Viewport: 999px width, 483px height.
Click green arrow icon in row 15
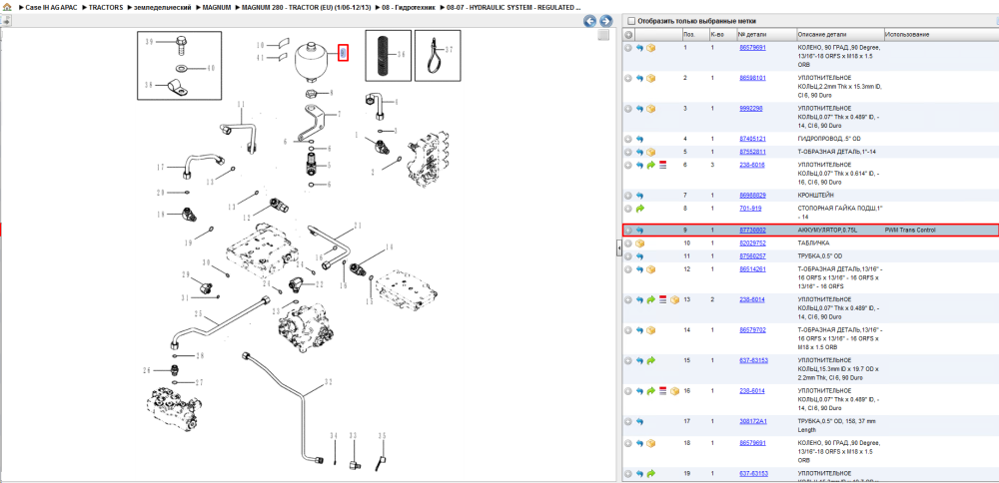tap(651, 361)
